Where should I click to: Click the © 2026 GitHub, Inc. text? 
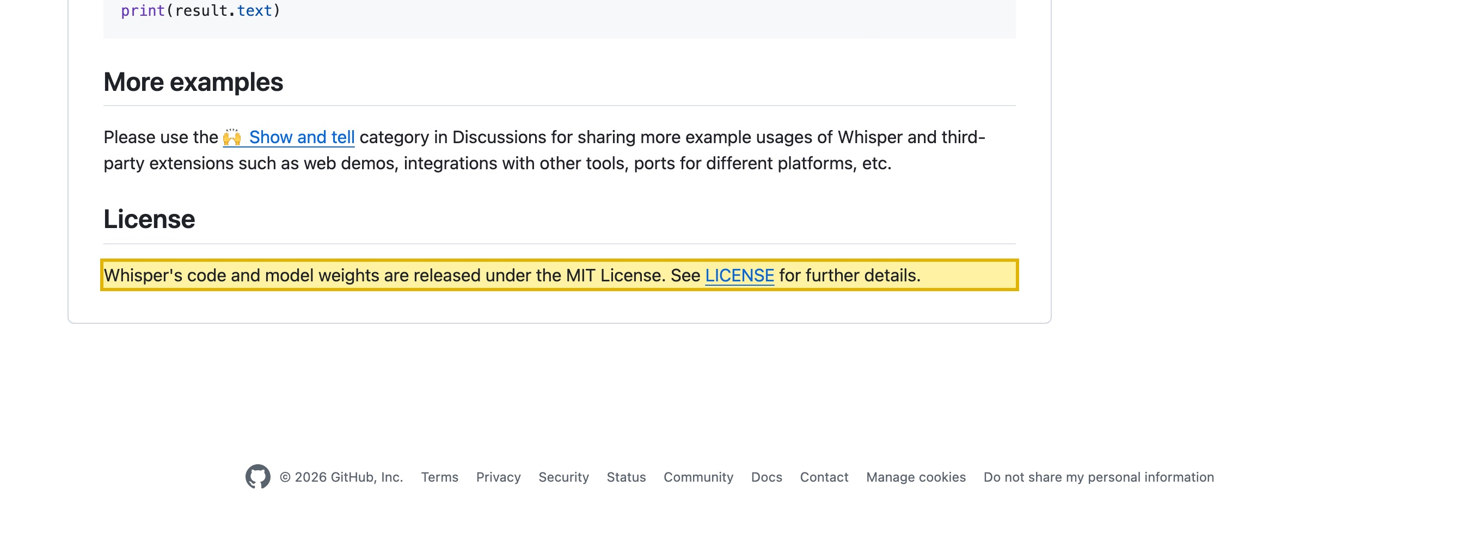click(x=341, y=477)
